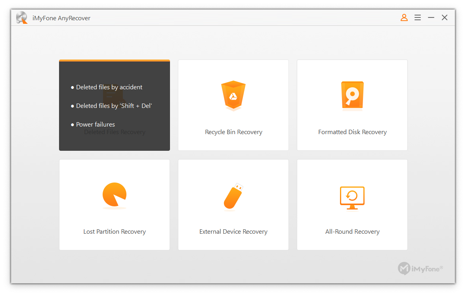This screenshot has height=296, width=466.
Task: Click the Formatted Disk Recovery disk icon
Action: pos(352,96)
